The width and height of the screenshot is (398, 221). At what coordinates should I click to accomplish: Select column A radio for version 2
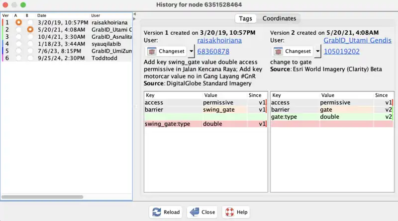coord(19,30)
